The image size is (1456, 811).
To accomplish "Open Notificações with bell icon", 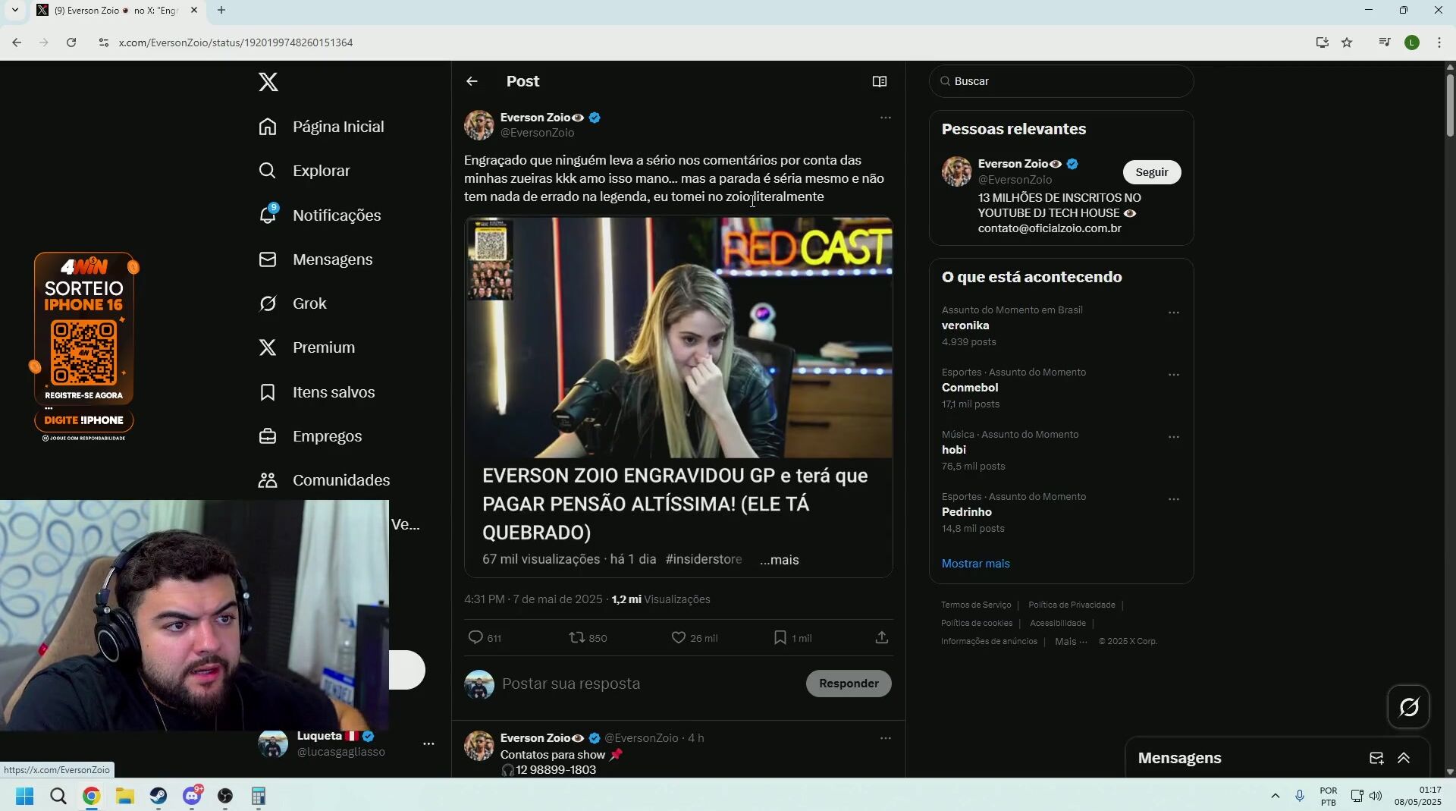I will (320, 215).
